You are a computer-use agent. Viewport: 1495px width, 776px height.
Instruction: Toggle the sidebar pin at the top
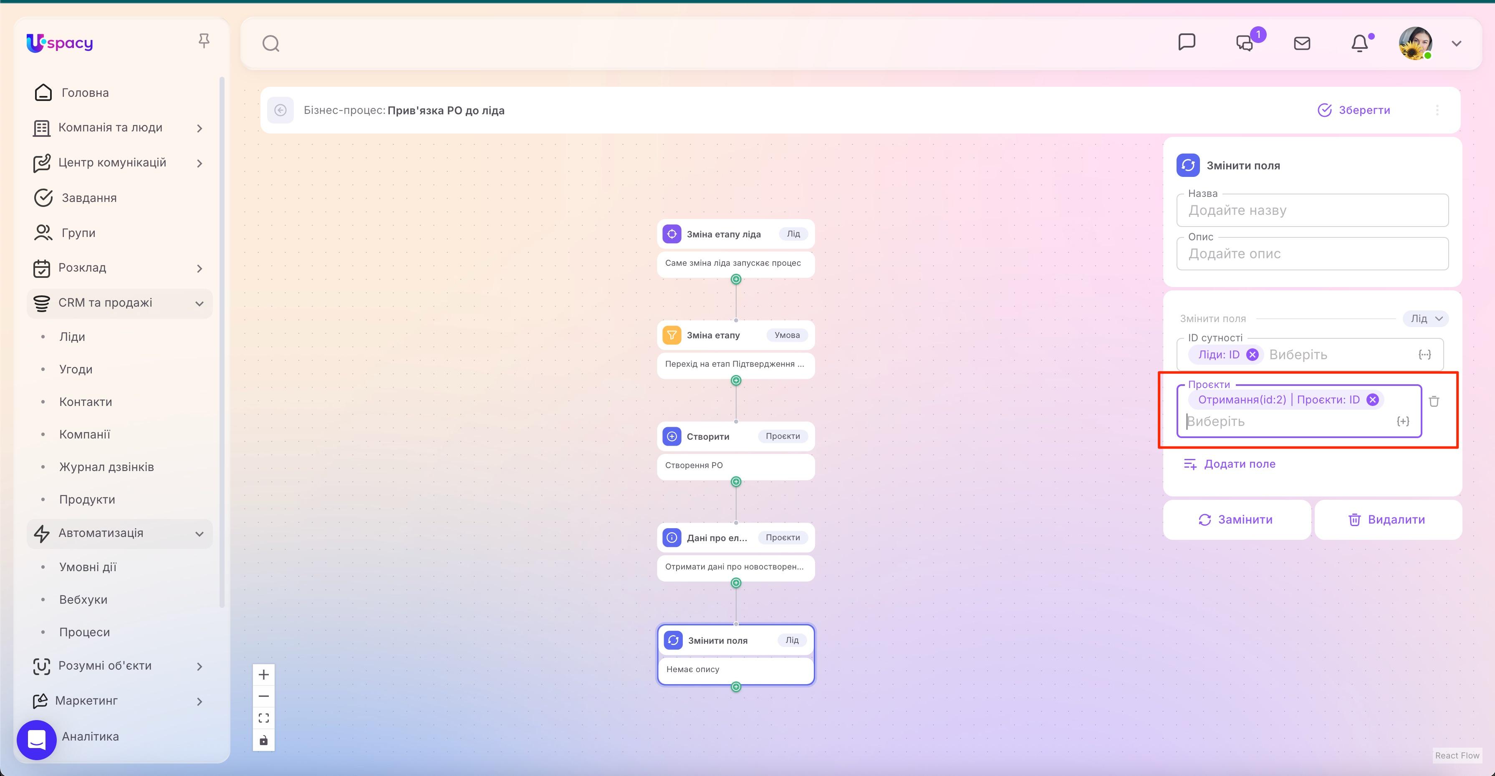pos(204,40)
